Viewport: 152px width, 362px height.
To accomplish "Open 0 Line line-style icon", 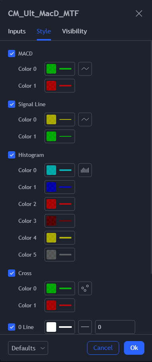I will click(x=85, y=327).
